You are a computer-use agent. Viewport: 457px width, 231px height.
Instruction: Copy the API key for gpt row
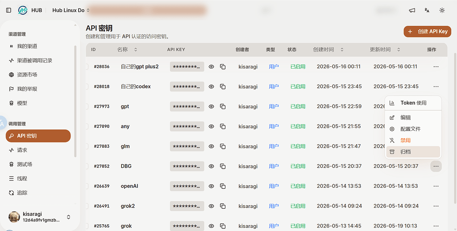(x=223, y=106)
